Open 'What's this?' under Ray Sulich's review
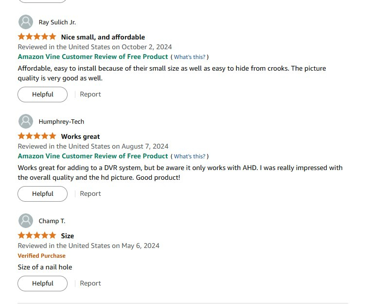 pos(190,57)
